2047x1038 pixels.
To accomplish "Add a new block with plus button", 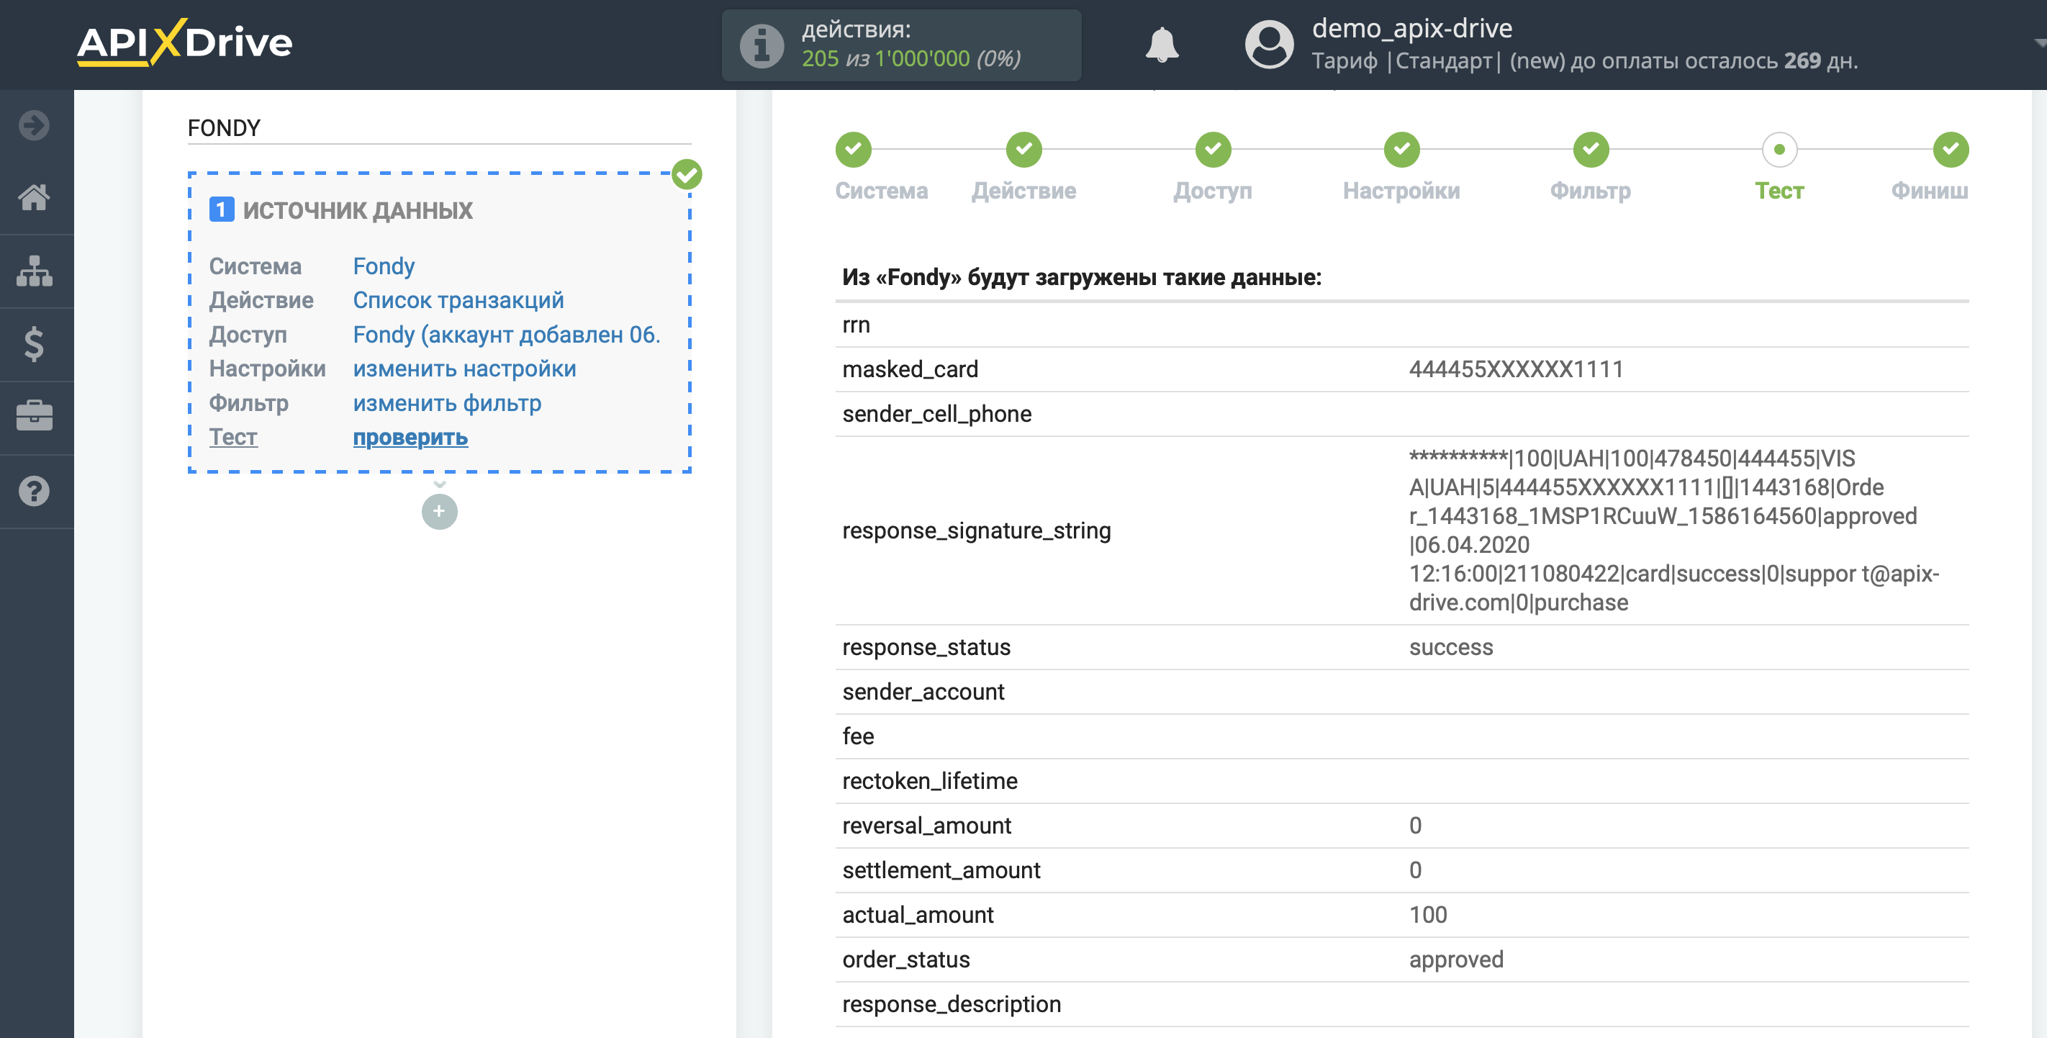I will [x=440, y=512].
